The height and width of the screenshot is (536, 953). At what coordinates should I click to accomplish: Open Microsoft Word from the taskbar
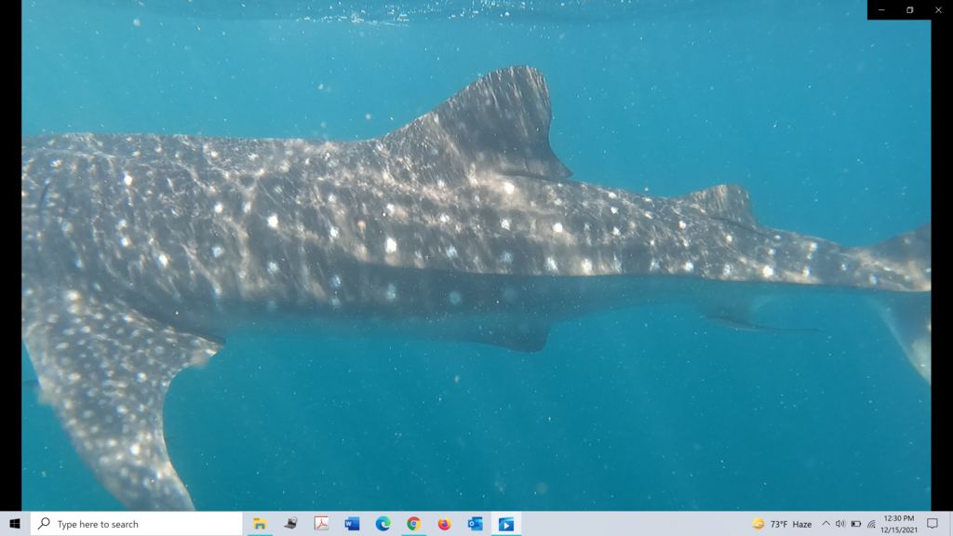pos(352,524)
